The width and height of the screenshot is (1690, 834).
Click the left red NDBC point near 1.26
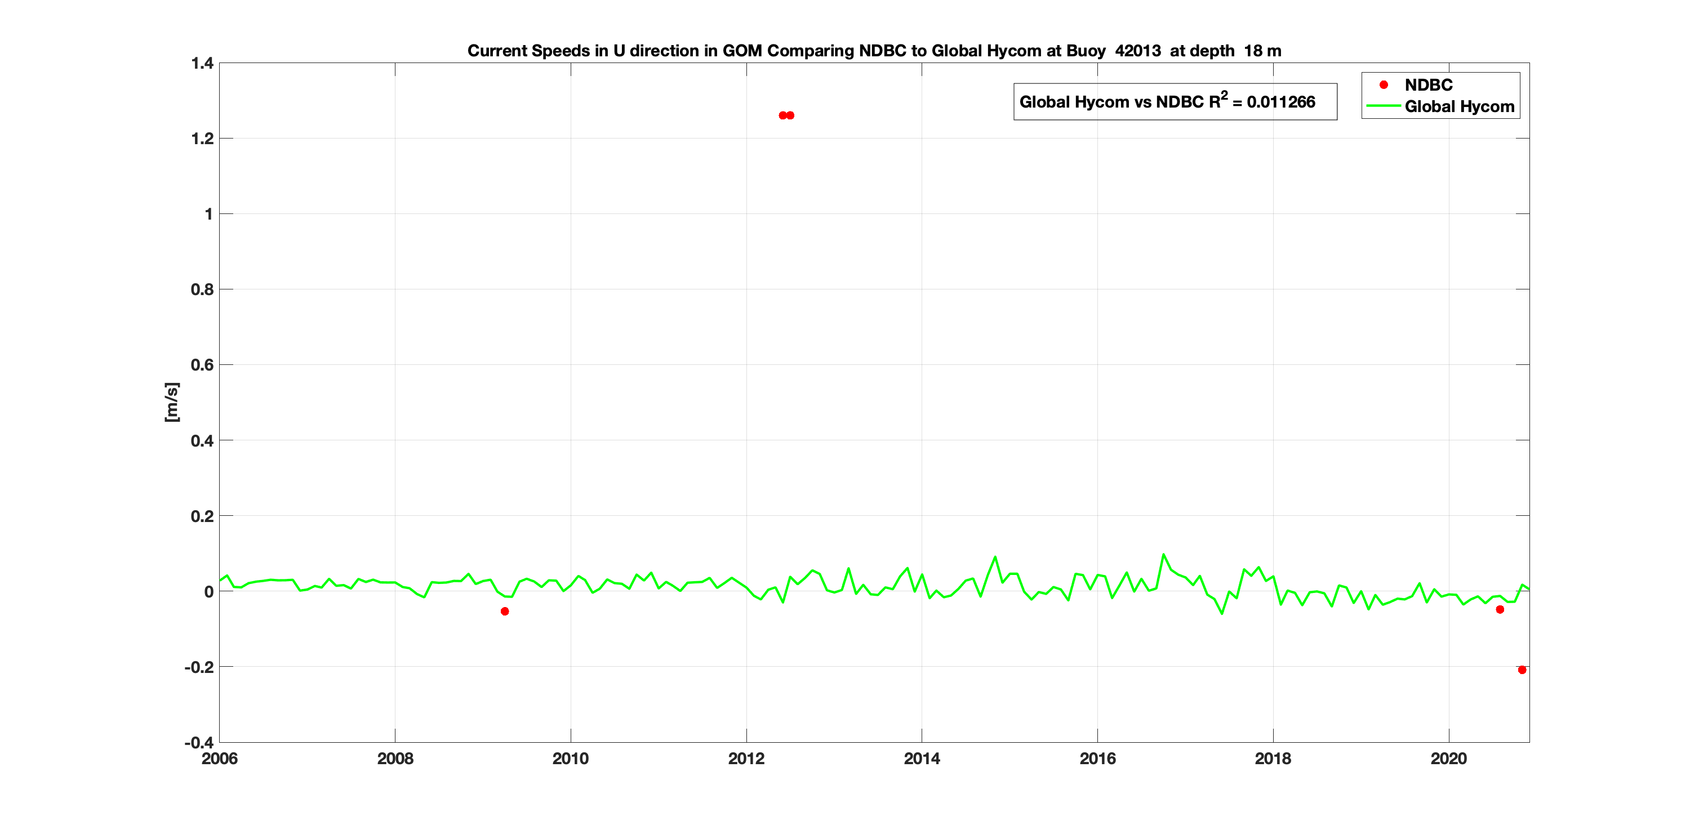click(782, 115)
